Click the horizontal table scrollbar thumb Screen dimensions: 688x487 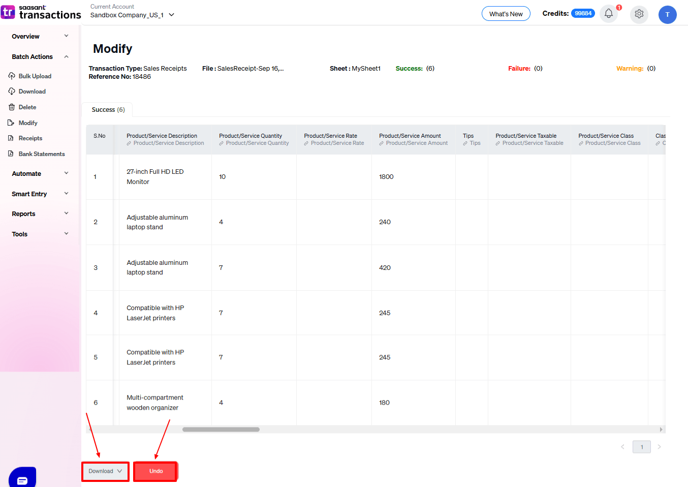221,430
